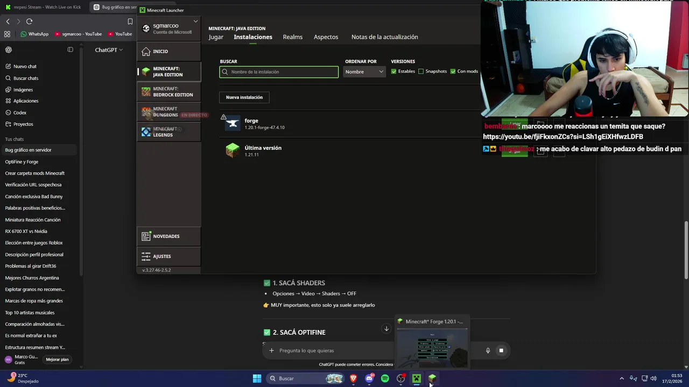The image size is (689, 387).
Task: Open sgmarcoo - YouTube bookmark
Action: (78, 34)
